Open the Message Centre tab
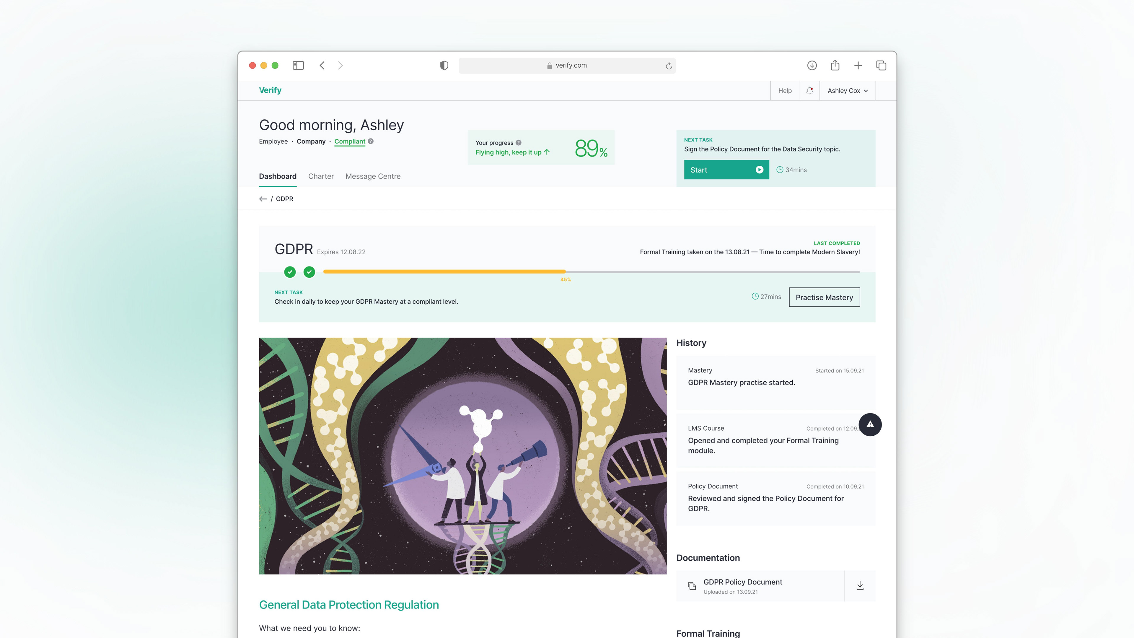Viewport: 1134px width, 638px height. 373,176
